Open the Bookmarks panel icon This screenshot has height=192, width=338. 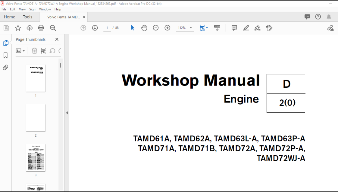coord(5,56)
